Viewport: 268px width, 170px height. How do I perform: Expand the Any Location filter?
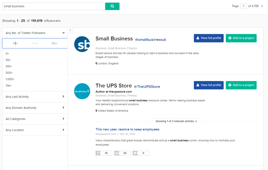(63, 130)
